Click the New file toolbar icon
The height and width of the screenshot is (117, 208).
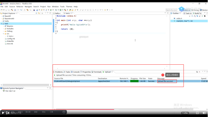coord(2,10)
